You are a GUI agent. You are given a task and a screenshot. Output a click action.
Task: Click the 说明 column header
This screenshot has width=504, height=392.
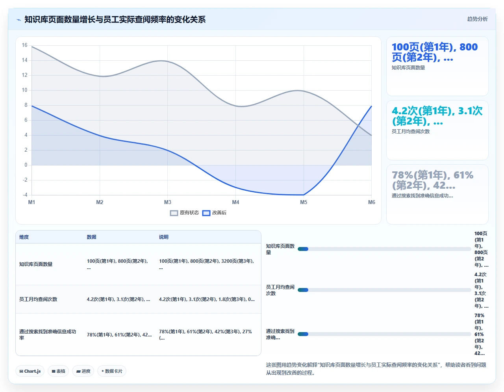tap(164, 237)
